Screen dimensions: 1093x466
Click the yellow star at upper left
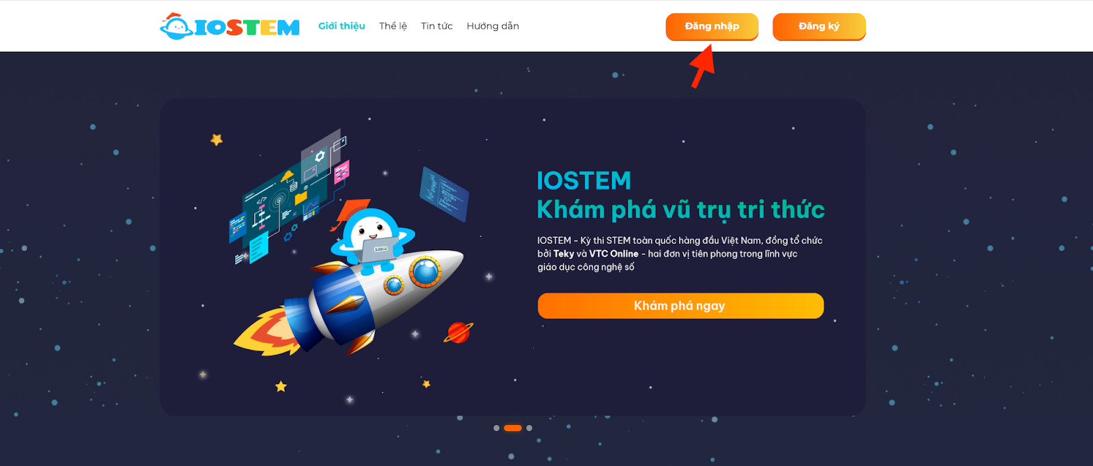[217, 139]
